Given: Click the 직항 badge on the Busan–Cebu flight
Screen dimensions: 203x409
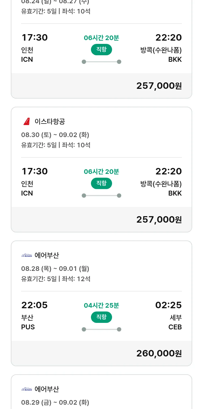Looking at the screenshot, I should [101, 317].
